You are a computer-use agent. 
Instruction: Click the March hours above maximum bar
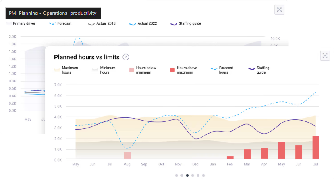tap(247, 154)
